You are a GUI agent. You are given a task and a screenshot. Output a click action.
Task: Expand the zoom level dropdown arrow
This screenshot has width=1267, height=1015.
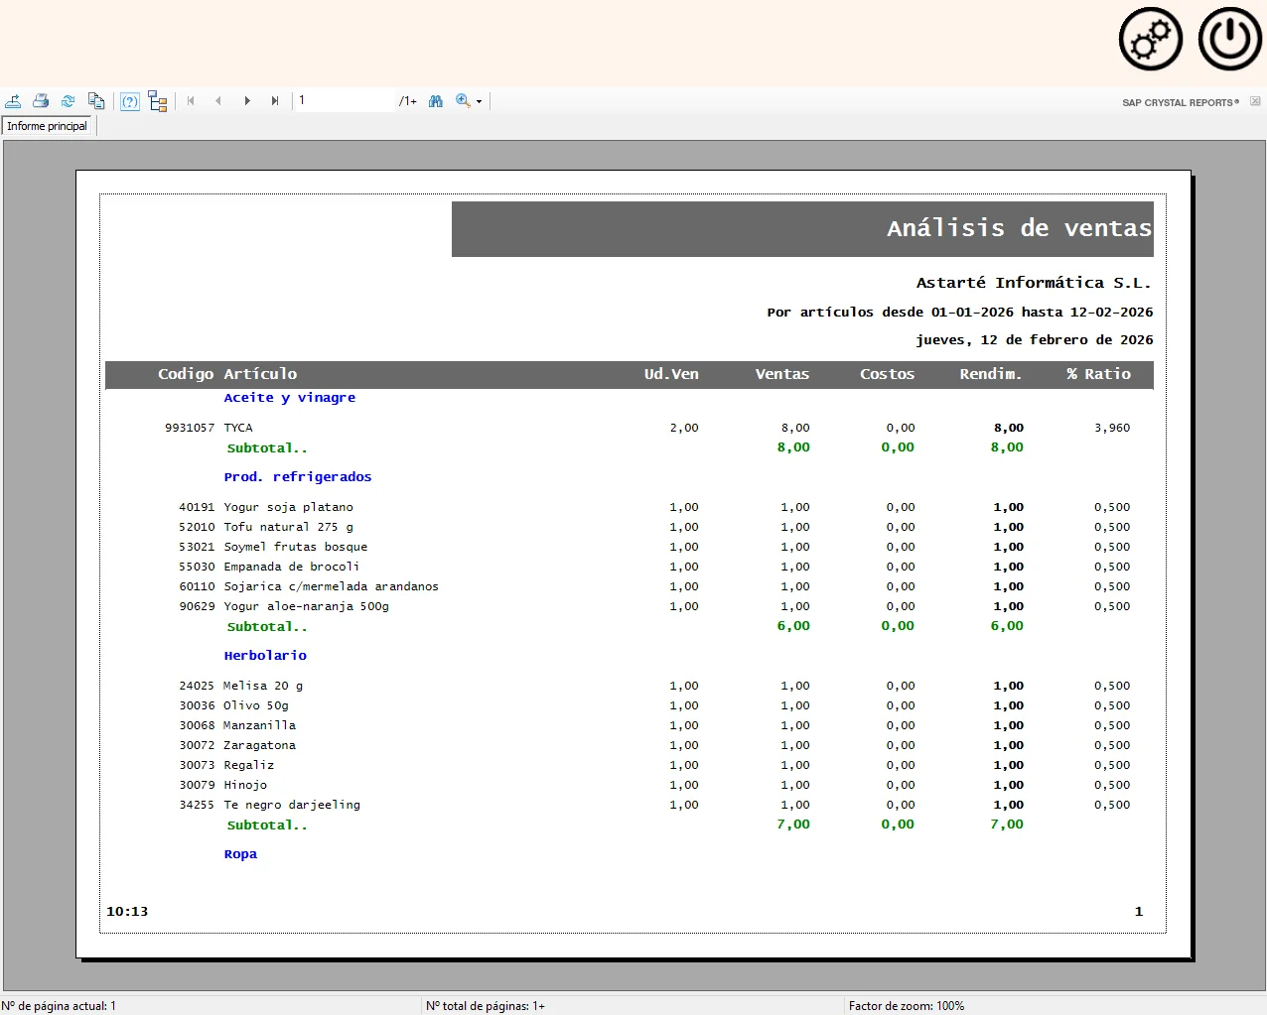click(480, 102)
